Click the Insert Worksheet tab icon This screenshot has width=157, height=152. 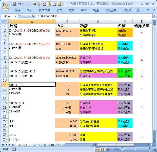60,145
